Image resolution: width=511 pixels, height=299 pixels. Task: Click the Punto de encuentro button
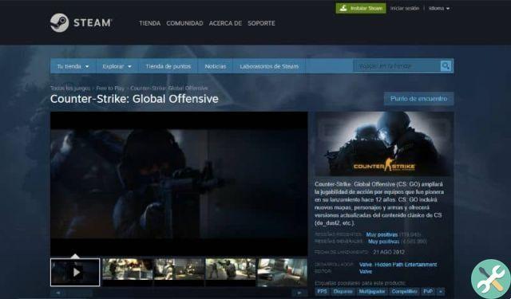[x=418, y=99]
